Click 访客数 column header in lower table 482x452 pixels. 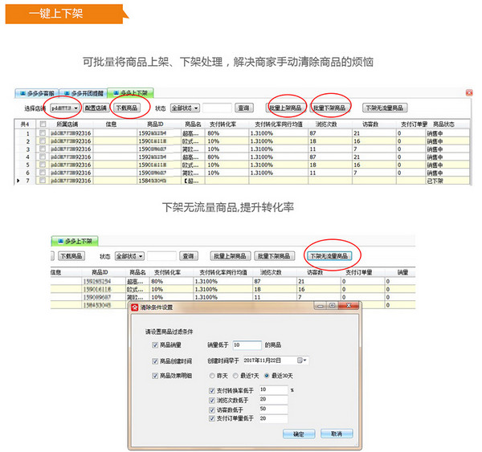[x=314, y=272]
